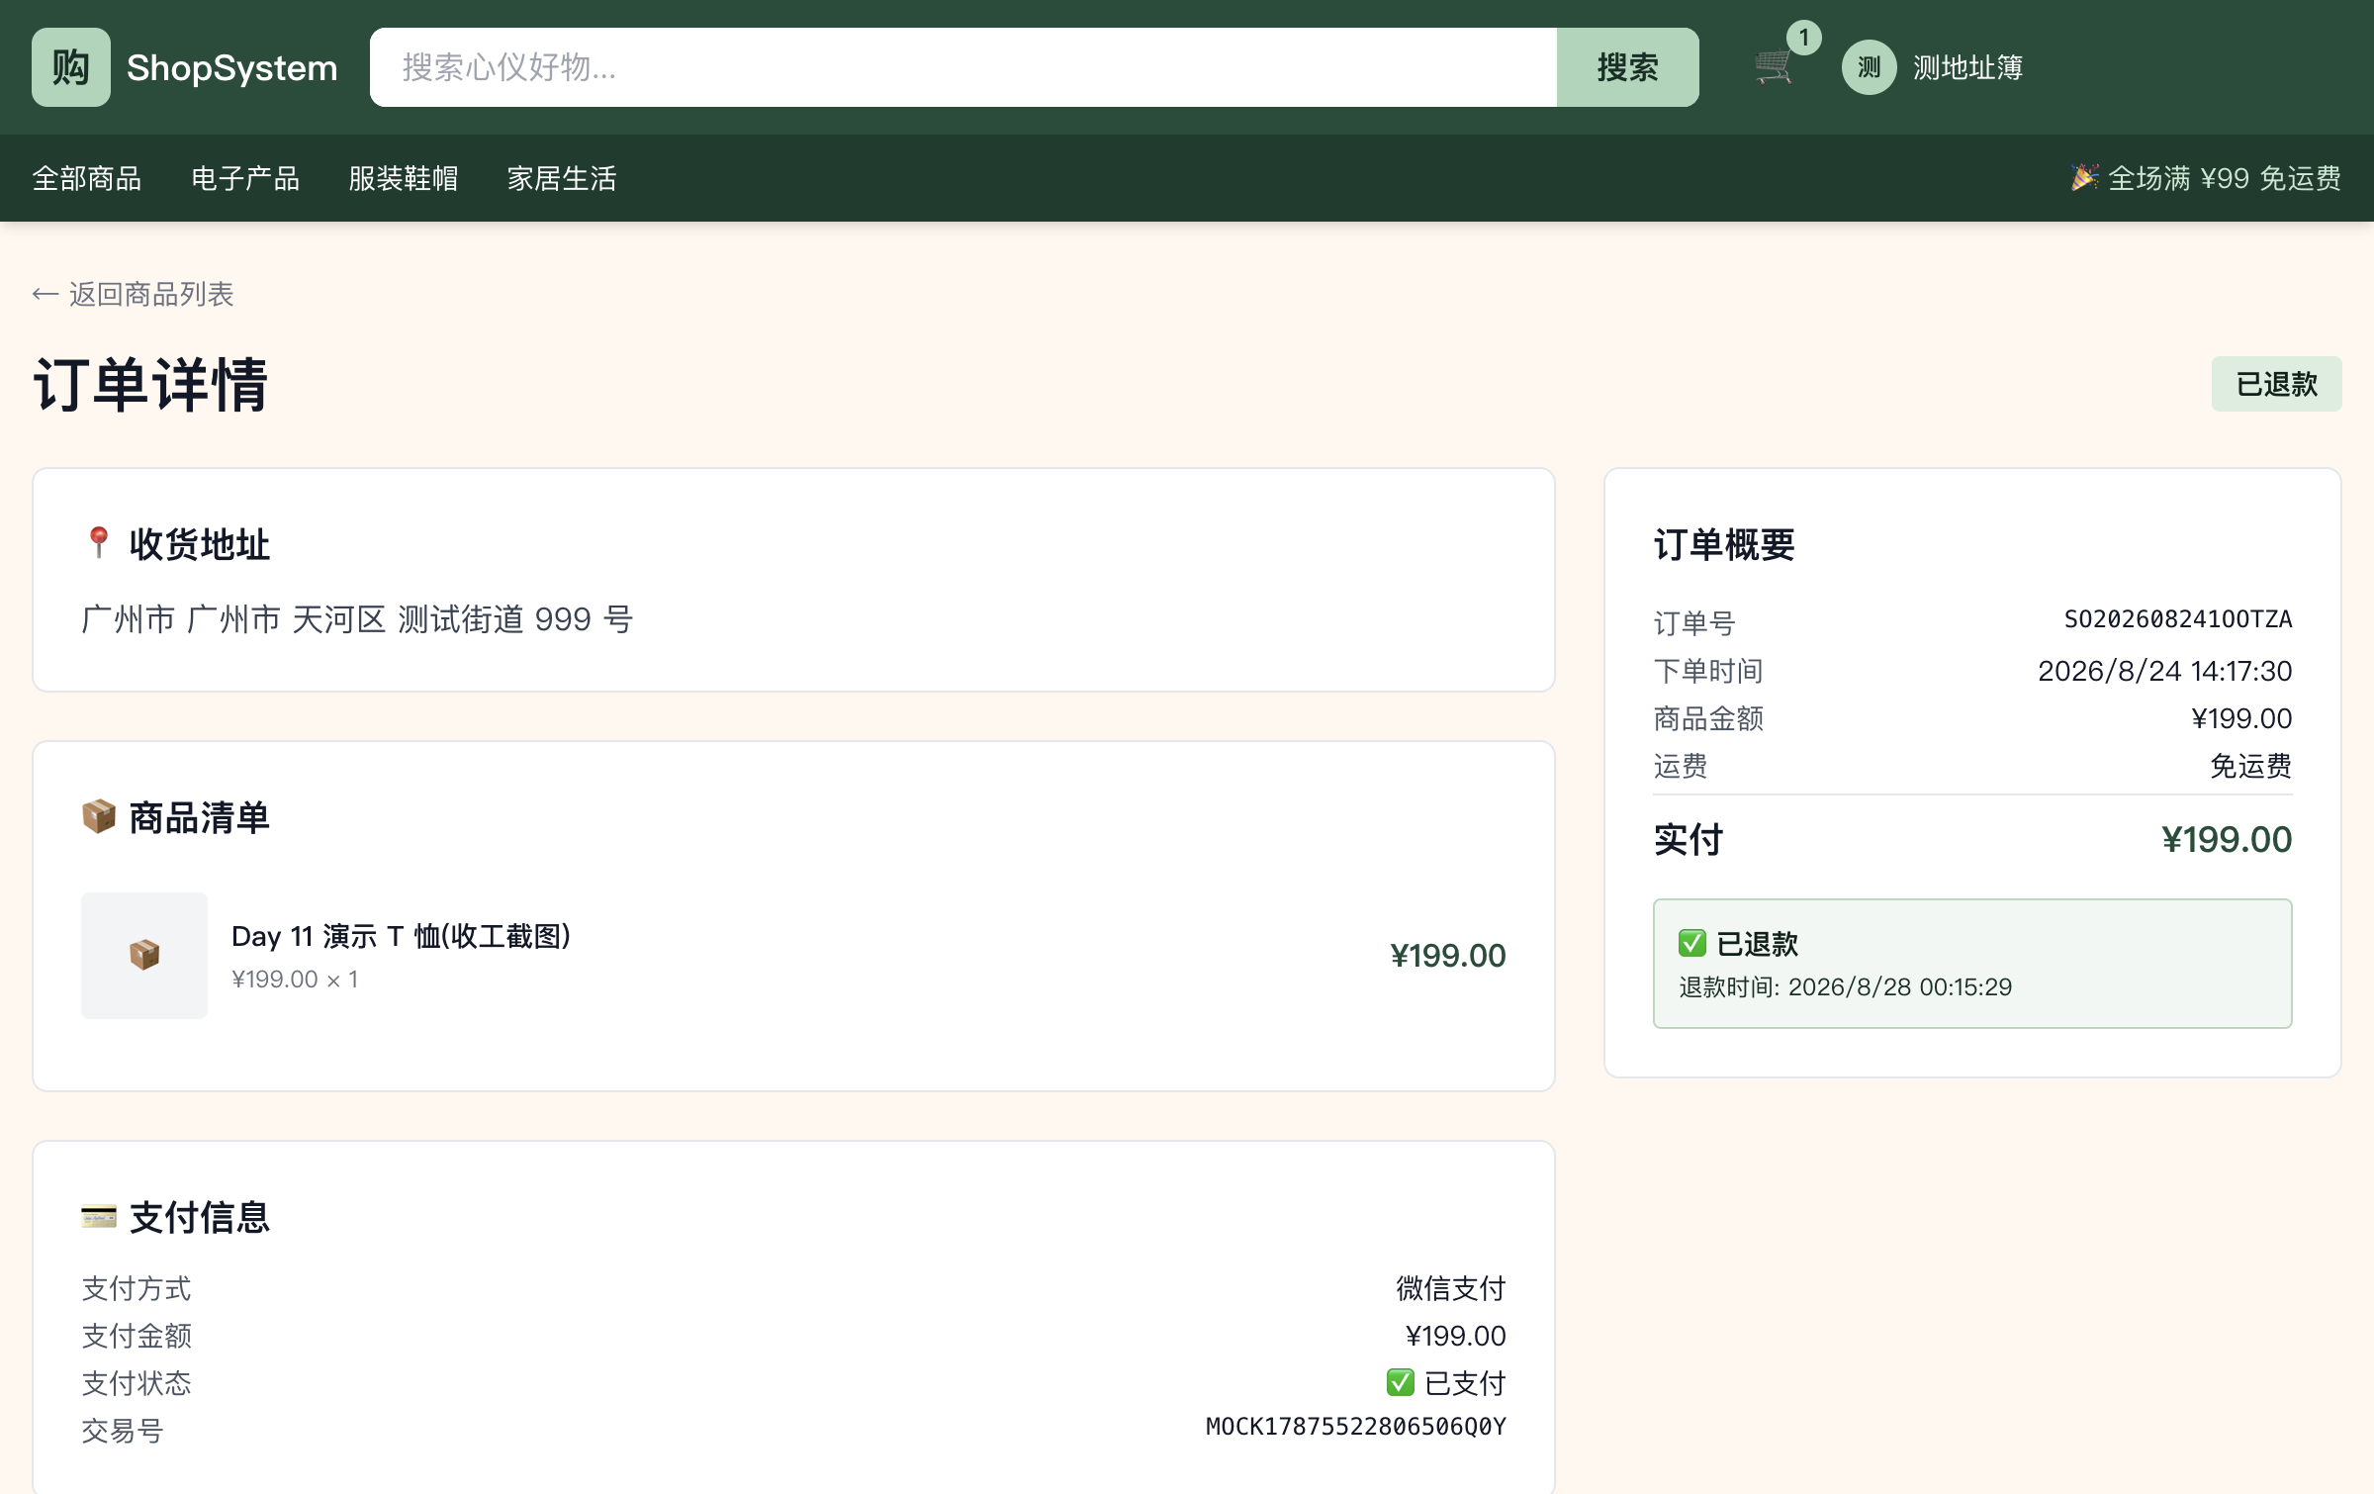Image resolution: width=2374 pixels, height=1494 pixels.
Task: Click the item line total ¥199.00 in 商品清单
Action: click(x=1447, y=956)
